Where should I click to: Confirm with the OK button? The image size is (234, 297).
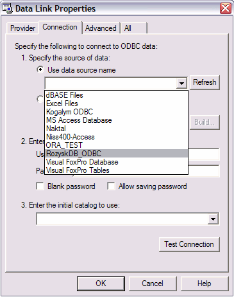coord(101,283)
